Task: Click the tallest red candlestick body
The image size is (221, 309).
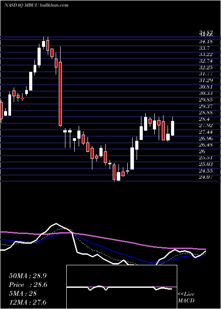Action: (x=60, y=94)
